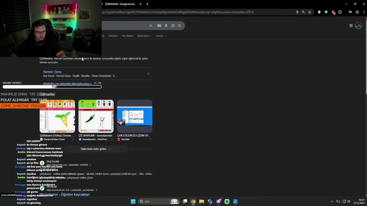This screenshot has width=367, height=206.
Task: Open Task View on the taskbar
Action: pos(185,201)
